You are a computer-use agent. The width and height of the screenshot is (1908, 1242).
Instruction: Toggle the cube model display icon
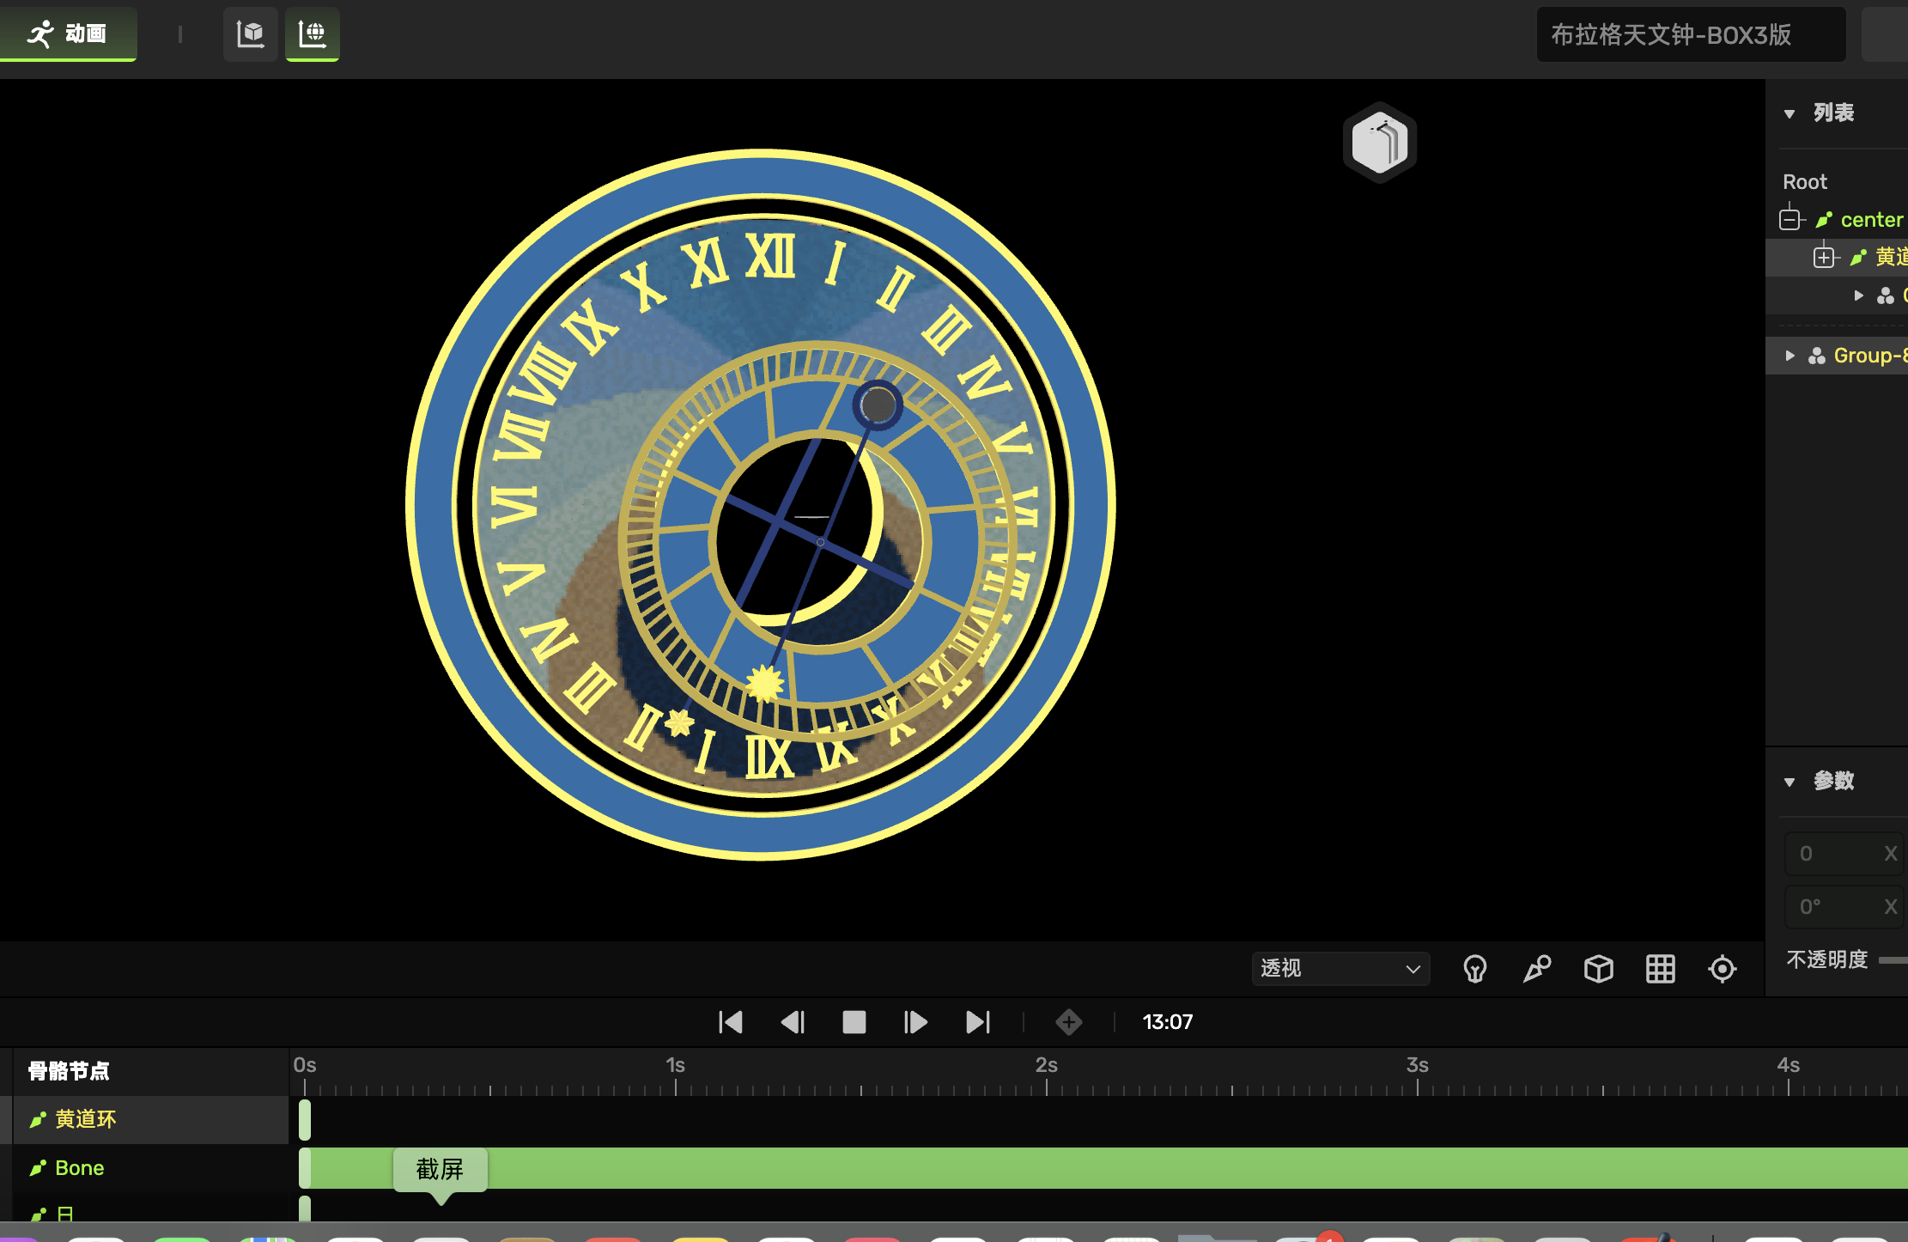pos(1599,969)
